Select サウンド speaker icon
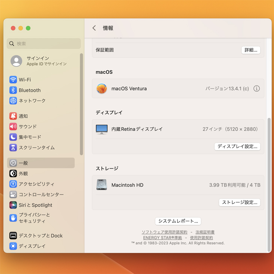The height and width of the screenshot is (274, 274). click(x=13, y=126)
